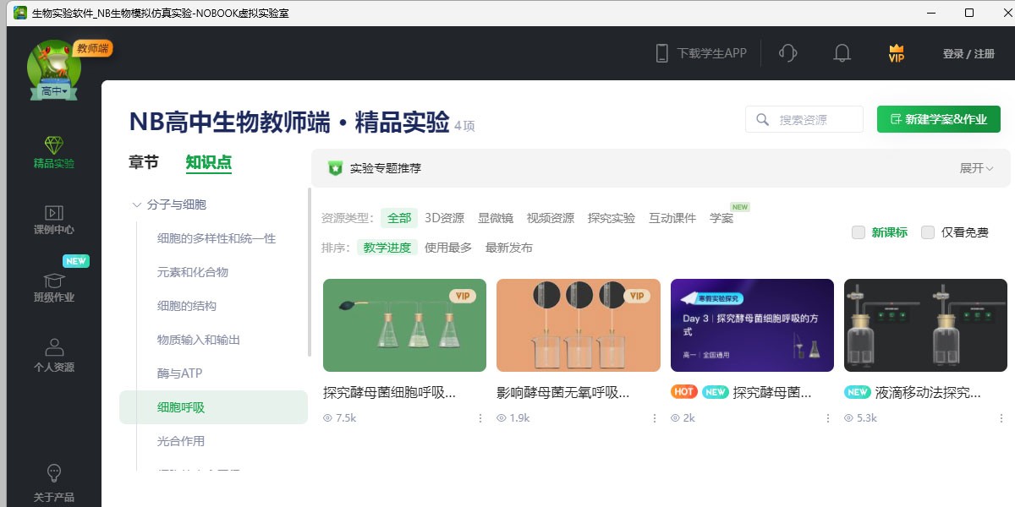Screen dimensions: 1015x507
Task: Open the Day 3 purple course thumbnail
Action: click(x=752, y=325)
